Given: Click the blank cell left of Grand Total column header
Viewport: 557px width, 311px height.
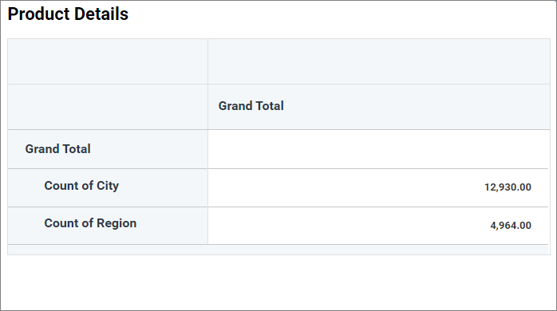Looking at the screenshot, I should pyautogui.click(x=108, y=107).
